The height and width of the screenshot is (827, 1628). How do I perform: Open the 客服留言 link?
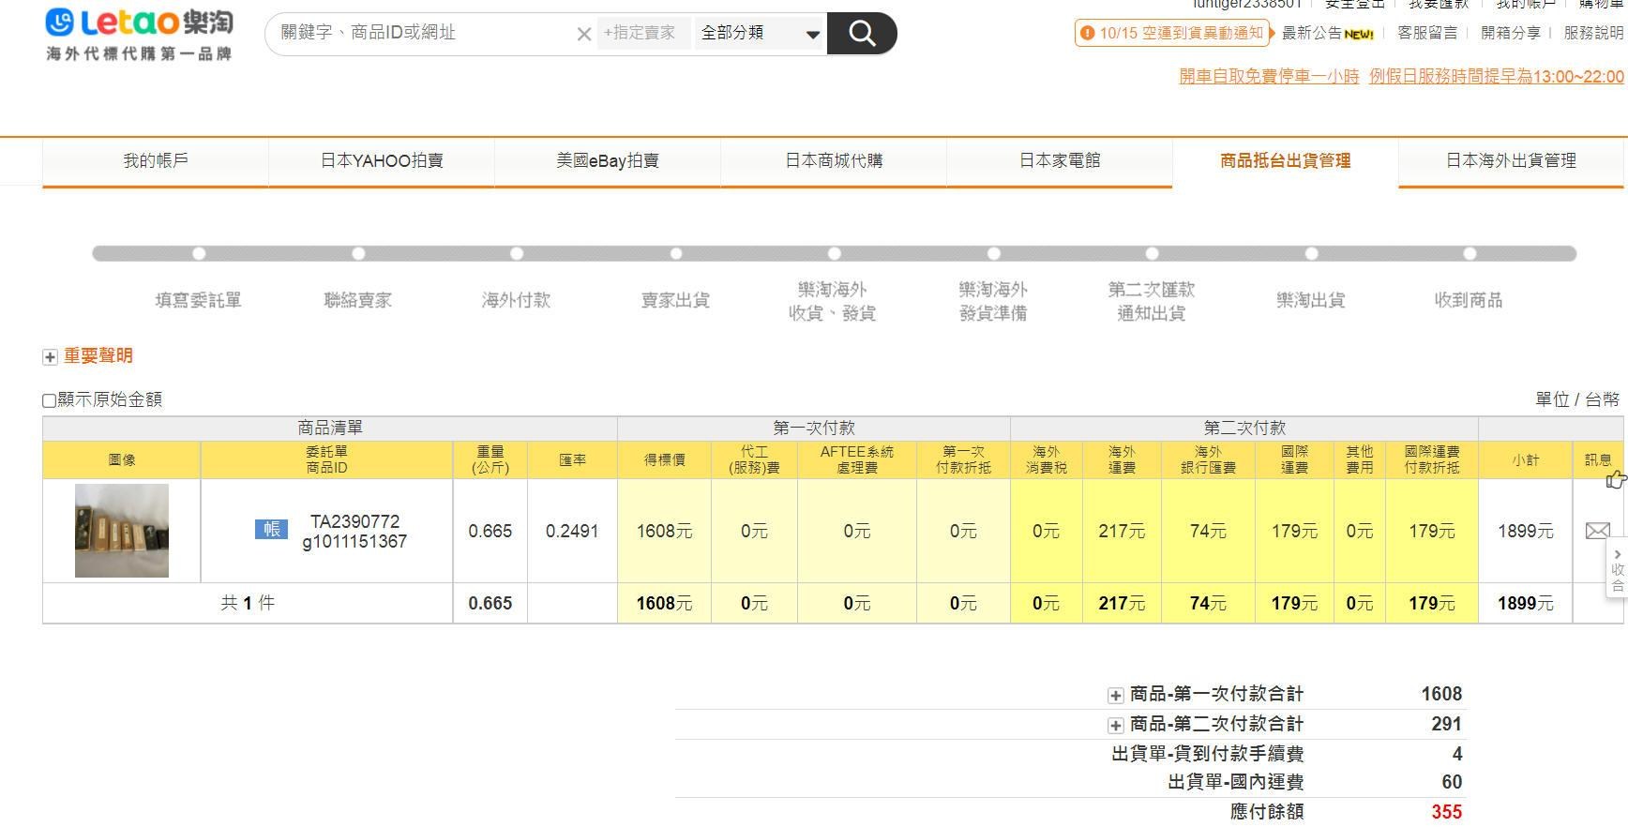coord(1426,33)
